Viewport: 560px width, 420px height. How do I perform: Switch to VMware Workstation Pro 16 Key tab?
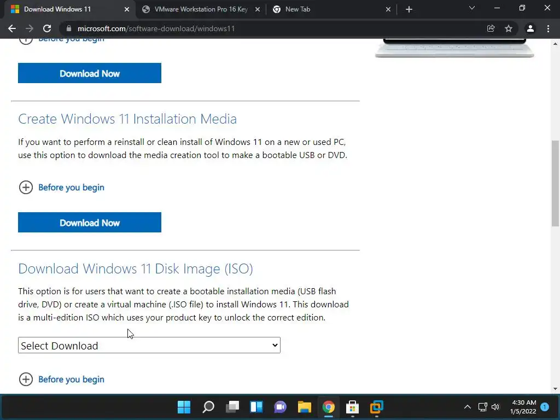[x=201, y=9]
